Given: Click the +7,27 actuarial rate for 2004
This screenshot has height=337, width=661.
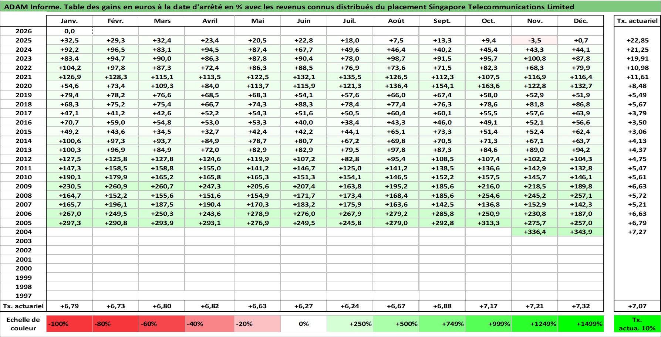Looking at the screenshot, I should click(x=637, y=232).
